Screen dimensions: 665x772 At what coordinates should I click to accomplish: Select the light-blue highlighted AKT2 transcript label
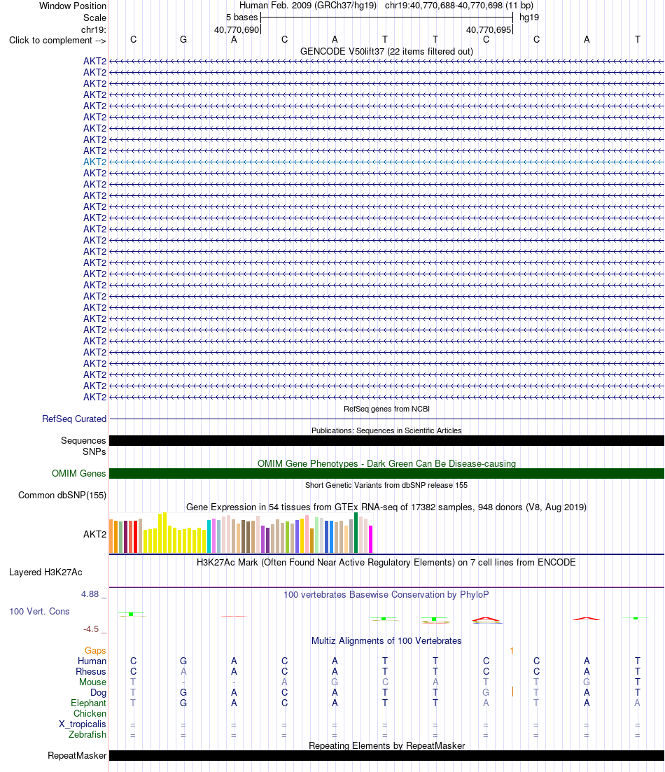pyautogui.click(x=94, y=162)
